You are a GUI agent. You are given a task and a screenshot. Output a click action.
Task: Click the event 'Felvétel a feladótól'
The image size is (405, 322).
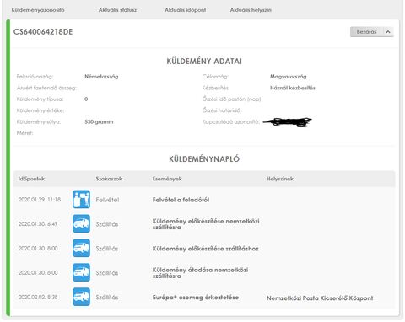coord(181,200)
